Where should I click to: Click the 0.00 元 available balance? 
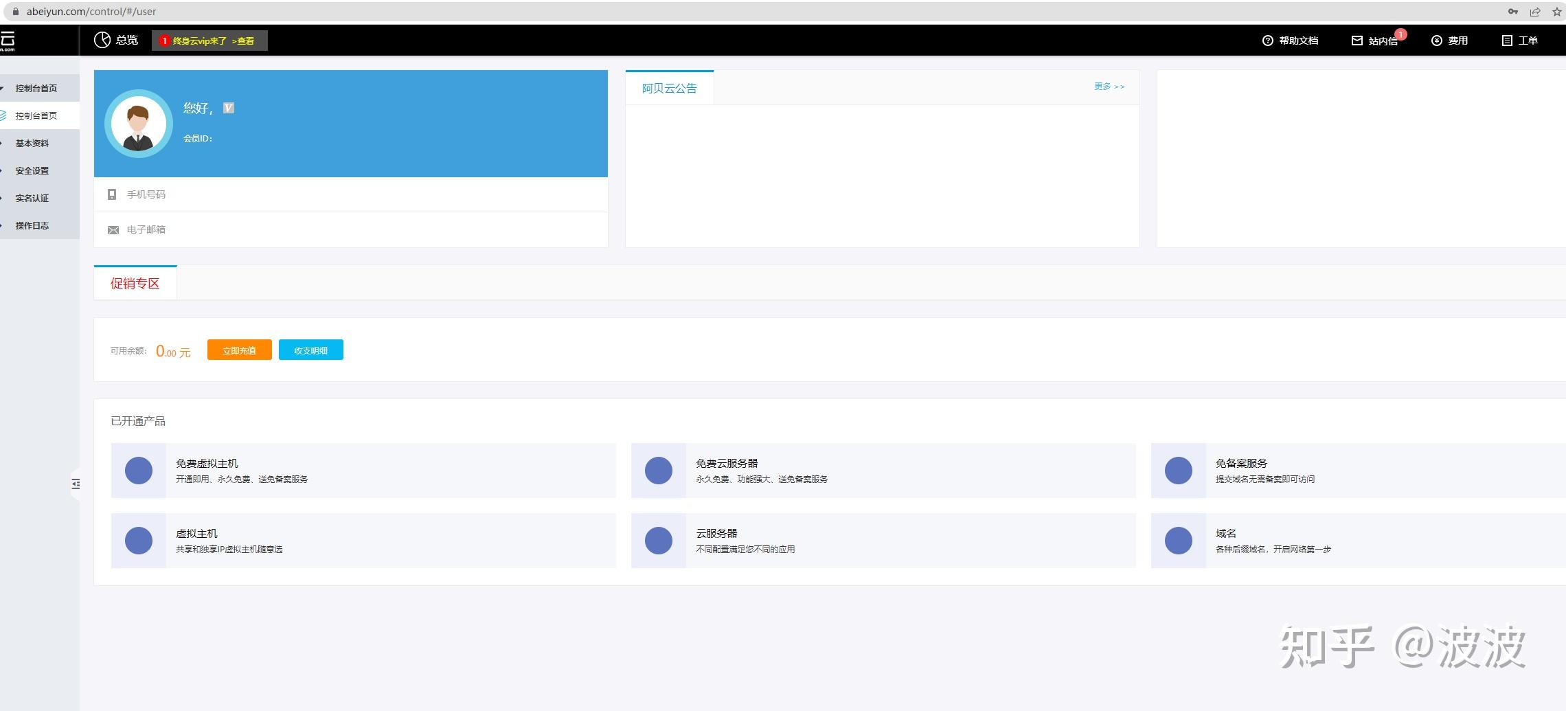click(x=173, y=351)
